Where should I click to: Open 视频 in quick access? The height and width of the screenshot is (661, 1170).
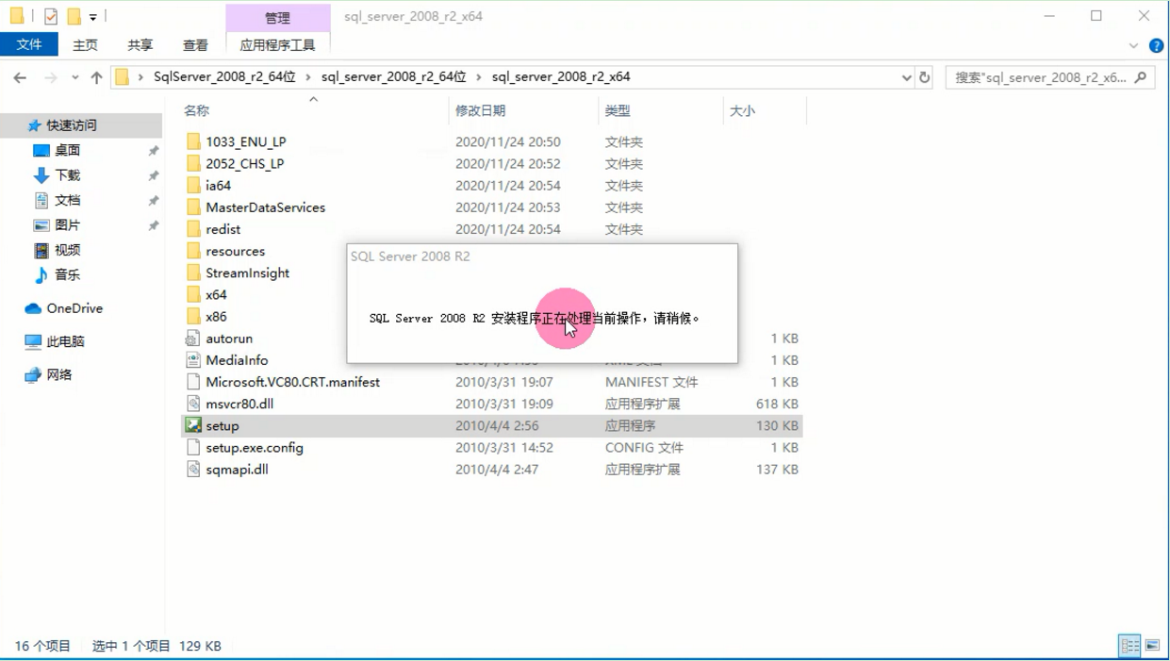click(57, 250)
